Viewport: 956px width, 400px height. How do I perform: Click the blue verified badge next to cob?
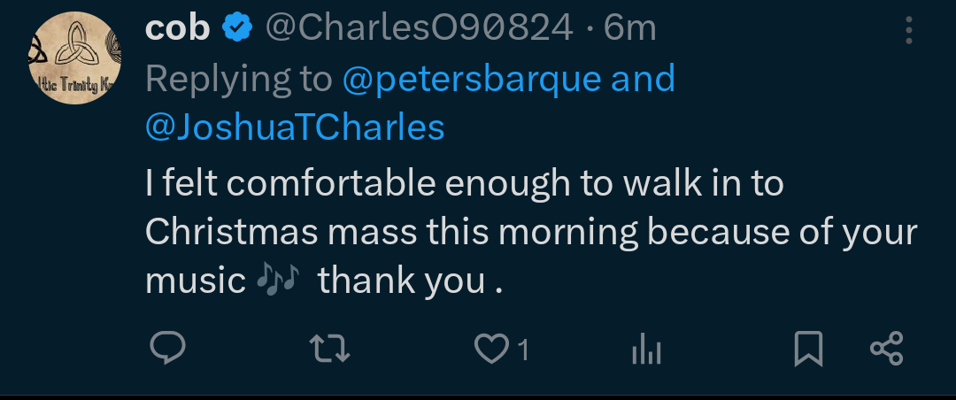[x=236, y=29]
